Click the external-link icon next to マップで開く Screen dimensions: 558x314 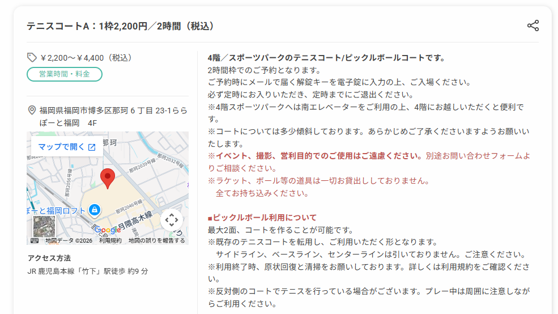click(92, 147)
